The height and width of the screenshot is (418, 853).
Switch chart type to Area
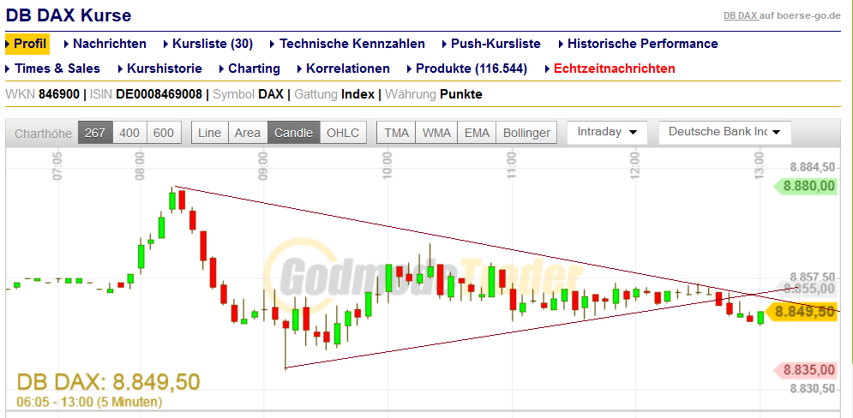pyautogui.click(x=248, y=133)
